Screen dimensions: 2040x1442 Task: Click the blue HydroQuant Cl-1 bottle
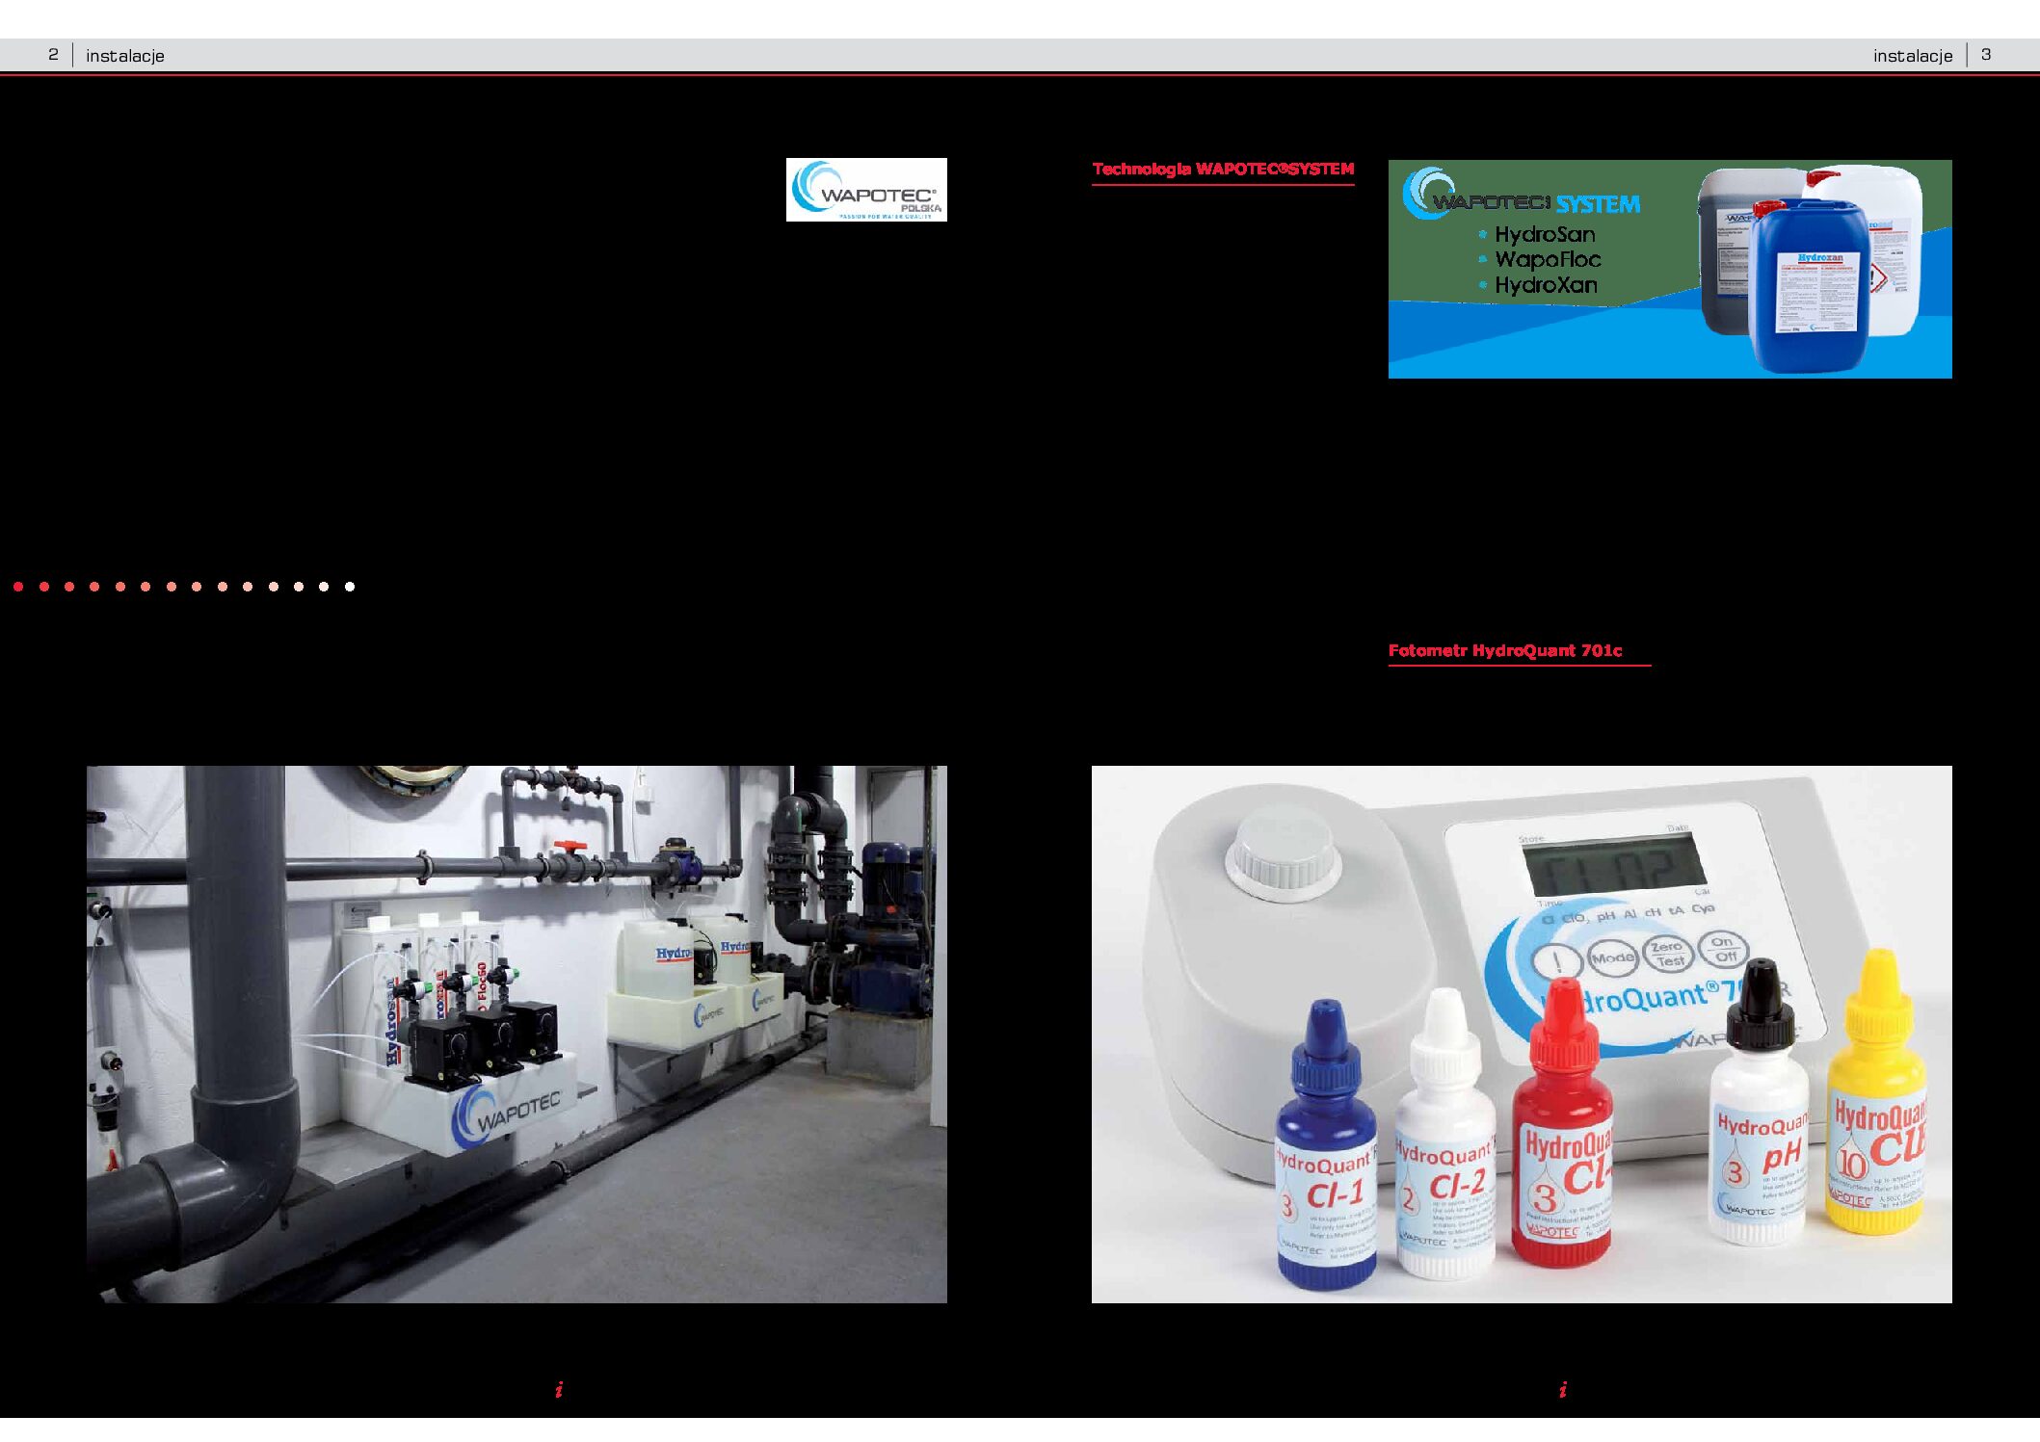coord(1327,1145)
